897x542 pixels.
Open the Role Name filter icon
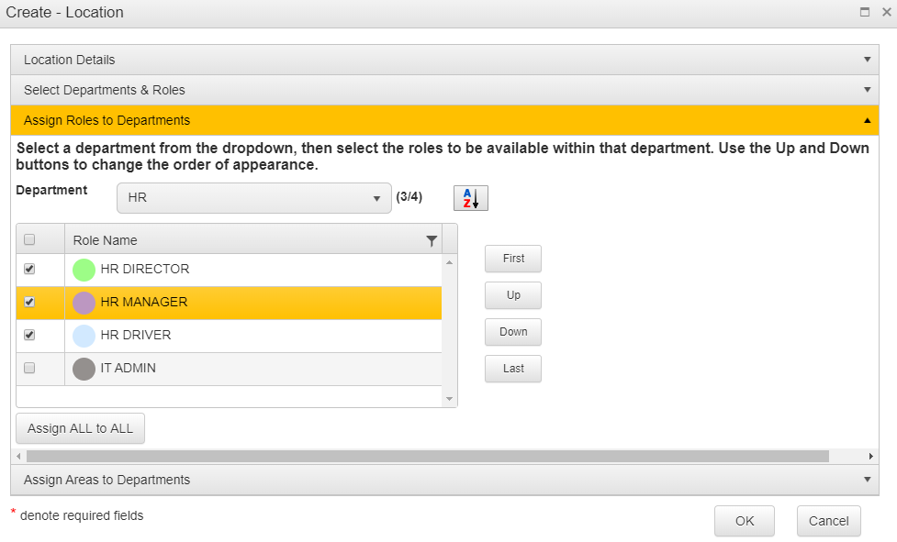432,241
